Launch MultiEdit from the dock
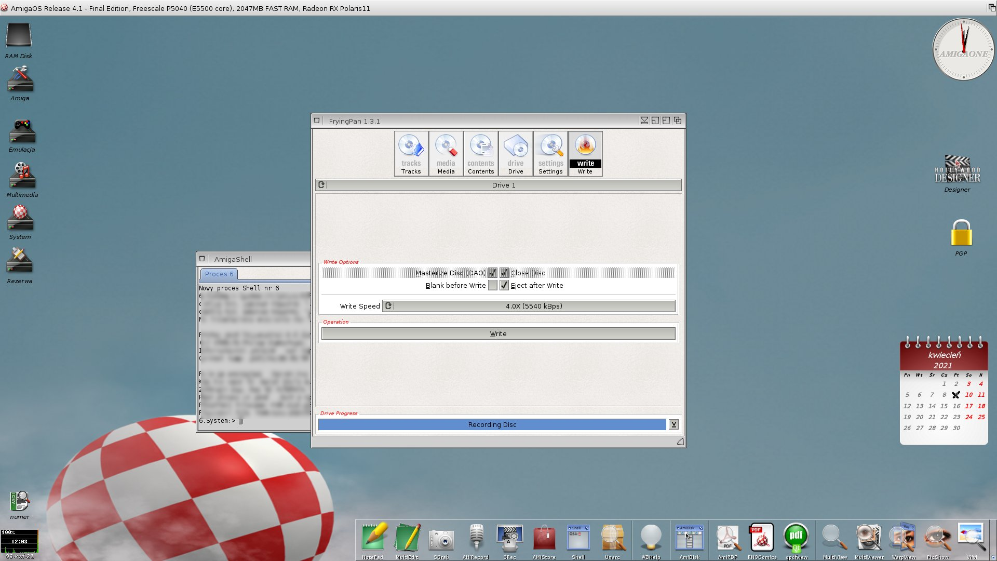 407,541
